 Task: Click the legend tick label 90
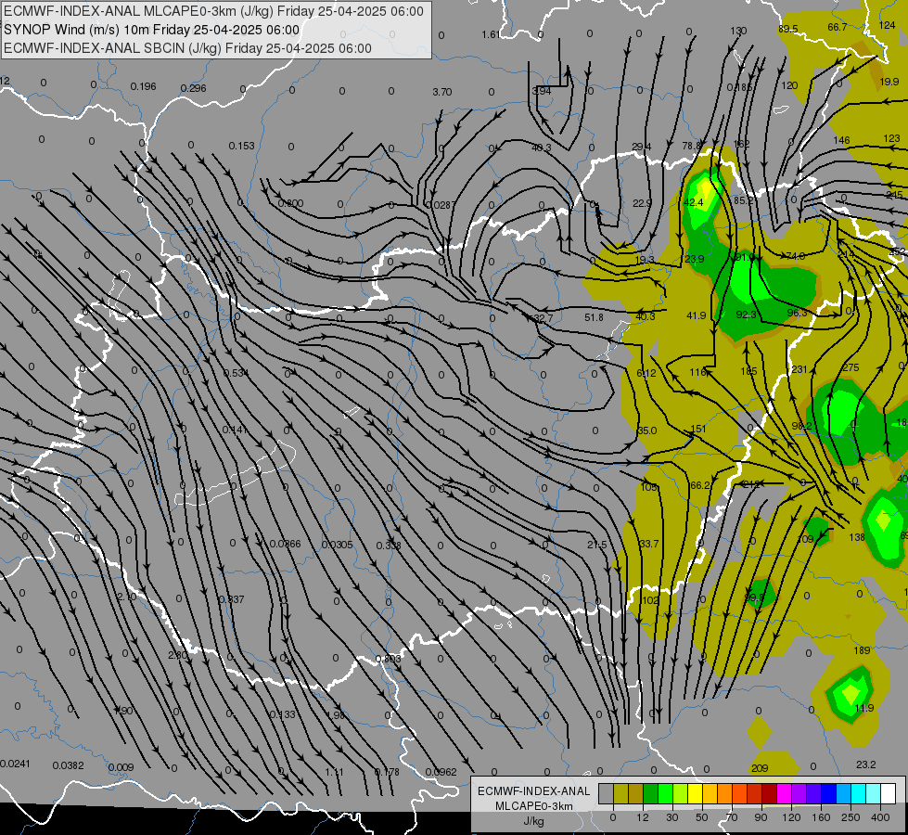[761, 817]
